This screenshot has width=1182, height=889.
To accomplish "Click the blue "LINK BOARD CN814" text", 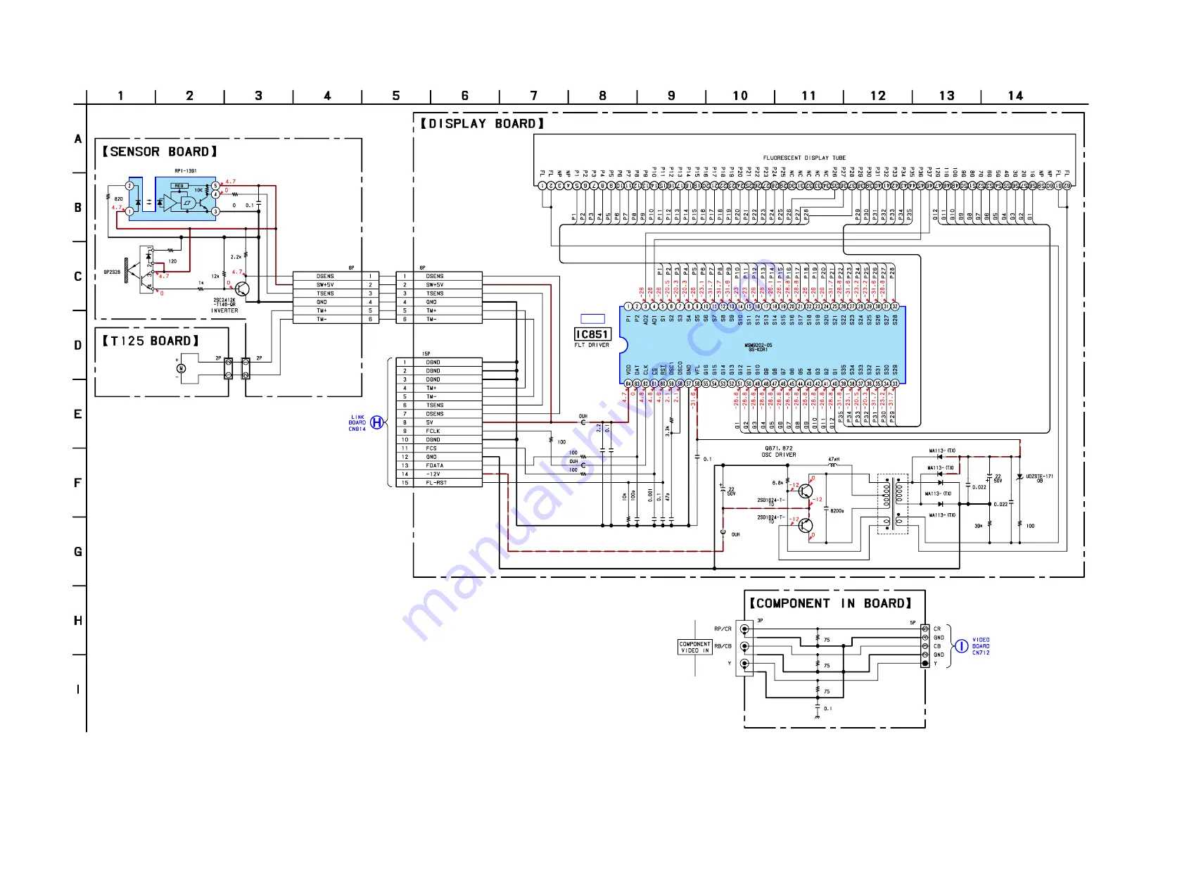I will coord(357,423).
